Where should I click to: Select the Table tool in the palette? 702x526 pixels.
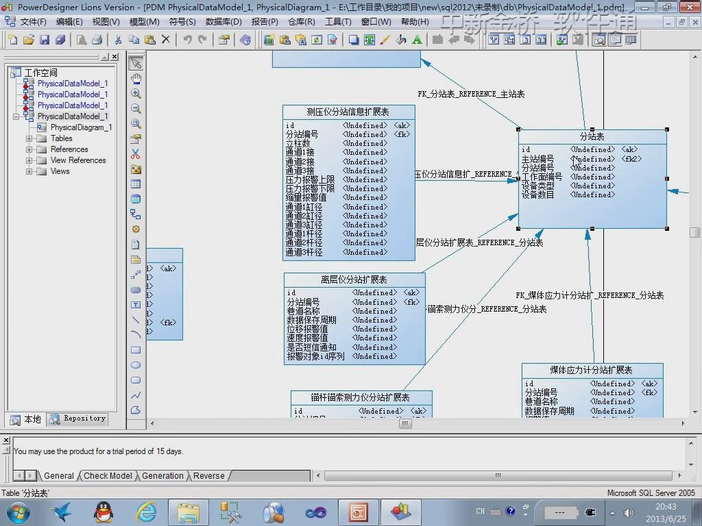(x=136, y=184)
